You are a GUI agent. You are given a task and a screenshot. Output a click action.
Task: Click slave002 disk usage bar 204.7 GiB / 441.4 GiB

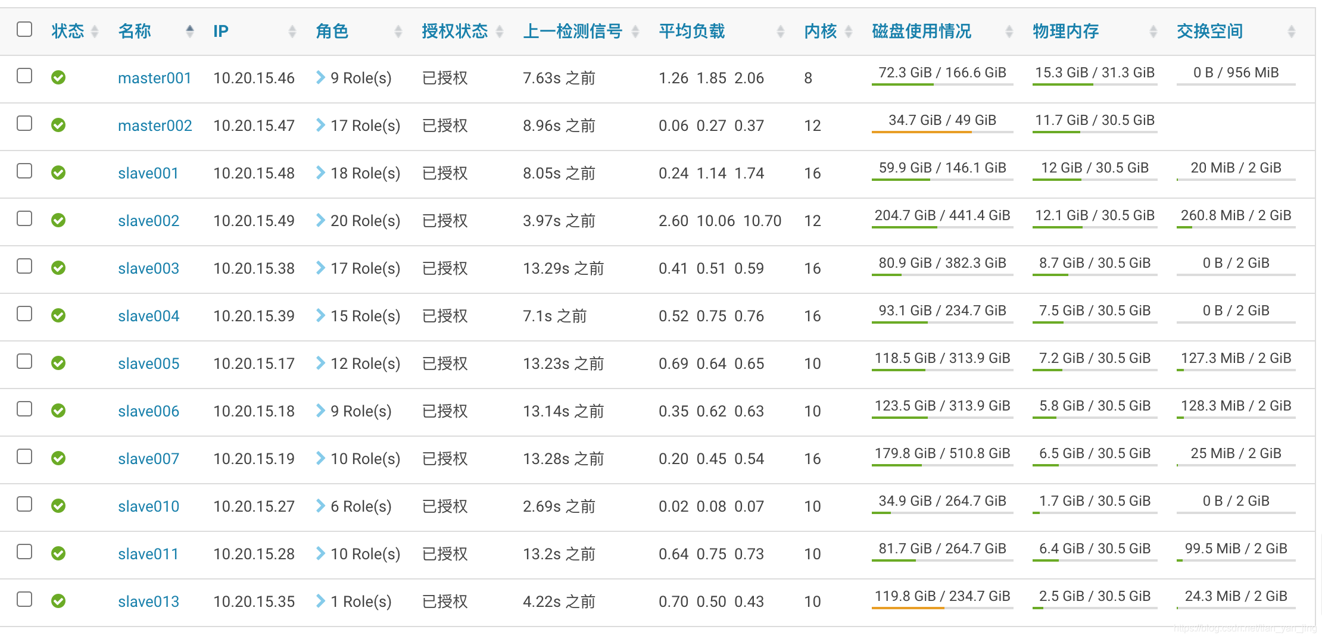[943, 217]
